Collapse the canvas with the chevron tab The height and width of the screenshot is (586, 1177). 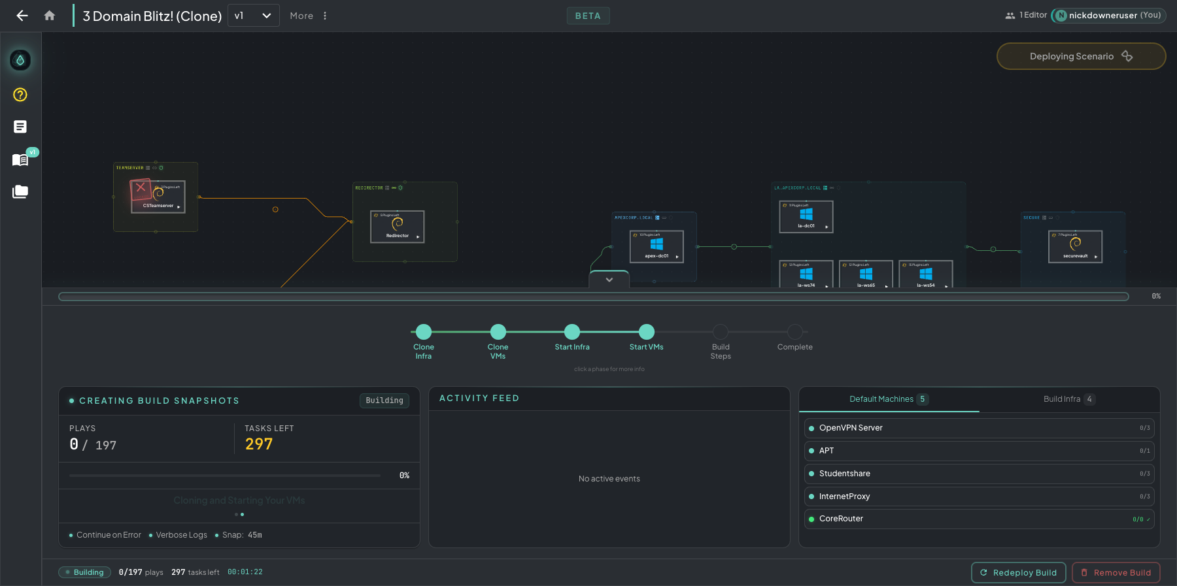[609, 280]
